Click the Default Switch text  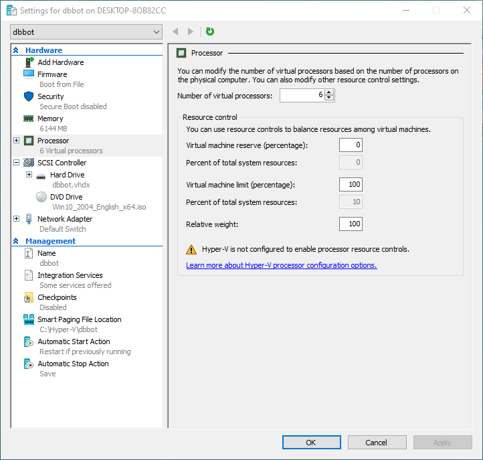62,229
